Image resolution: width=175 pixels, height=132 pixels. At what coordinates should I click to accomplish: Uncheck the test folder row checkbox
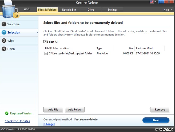(46, 53)
